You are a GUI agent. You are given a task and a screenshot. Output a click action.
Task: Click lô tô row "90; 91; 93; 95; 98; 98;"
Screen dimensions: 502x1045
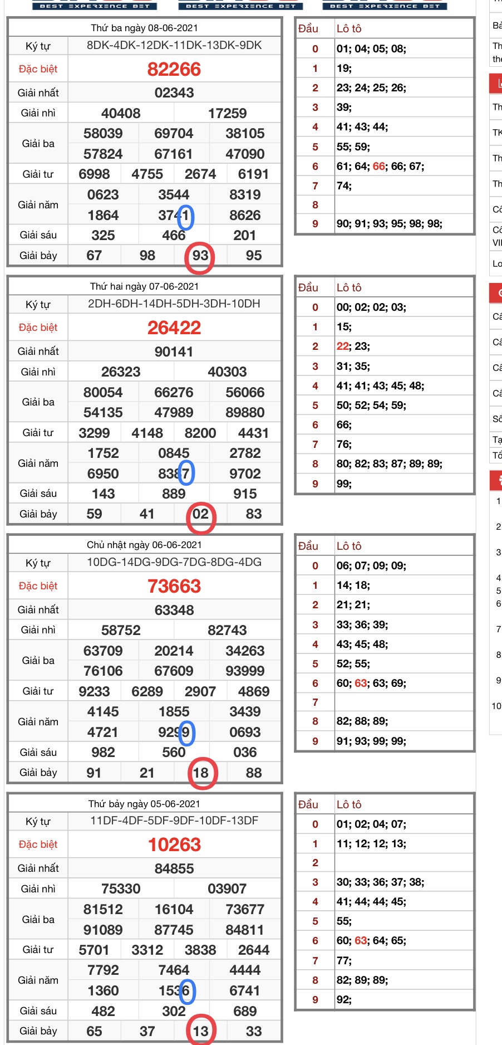[390, 224]
